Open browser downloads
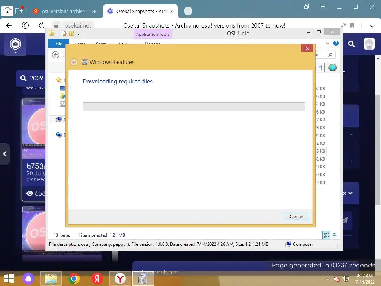Viewport: 381px width, 286px height. (372, 26)
